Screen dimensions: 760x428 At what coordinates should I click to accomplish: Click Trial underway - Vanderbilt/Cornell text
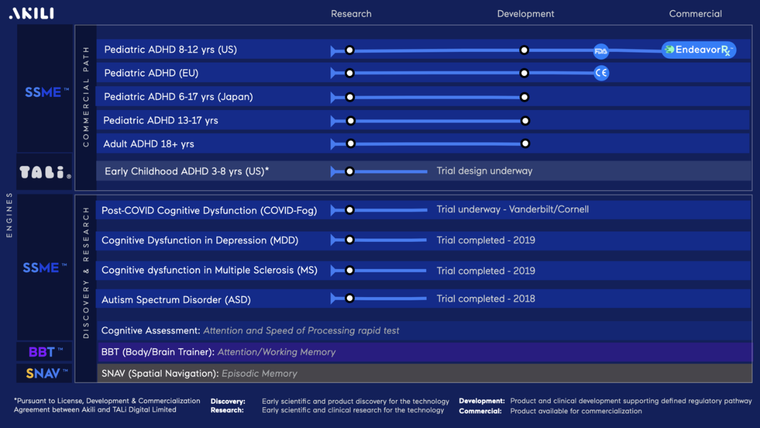512,209
